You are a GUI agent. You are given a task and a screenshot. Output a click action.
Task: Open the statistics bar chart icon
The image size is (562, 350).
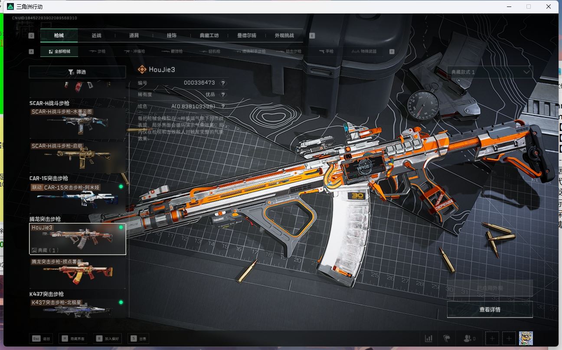click(x=428, y=338)
